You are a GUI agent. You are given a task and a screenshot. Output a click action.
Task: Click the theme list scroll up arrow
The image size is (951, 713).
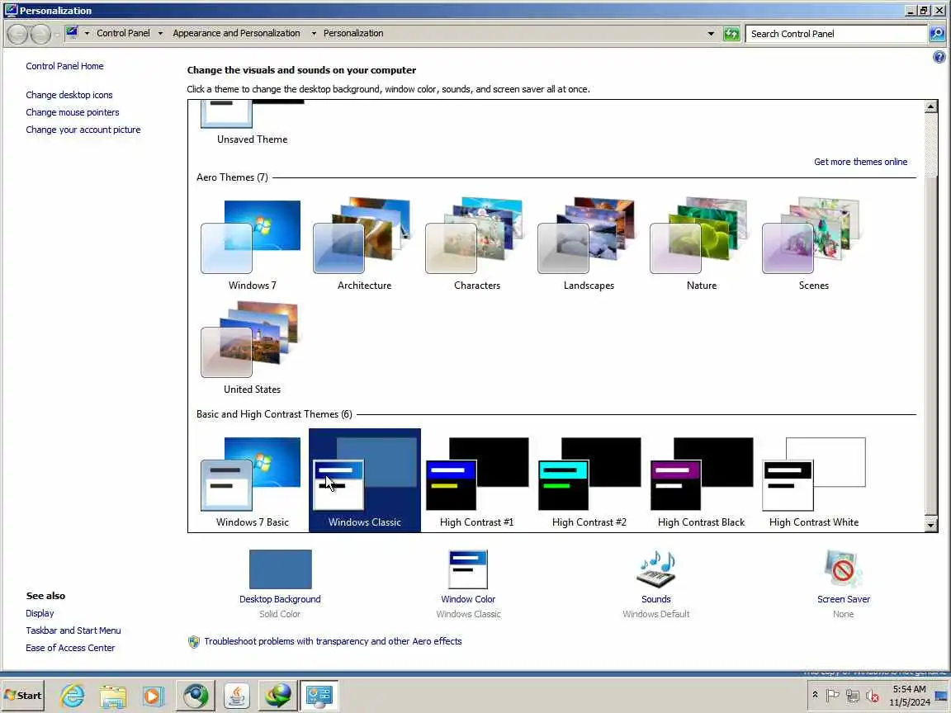click(930, 106)
